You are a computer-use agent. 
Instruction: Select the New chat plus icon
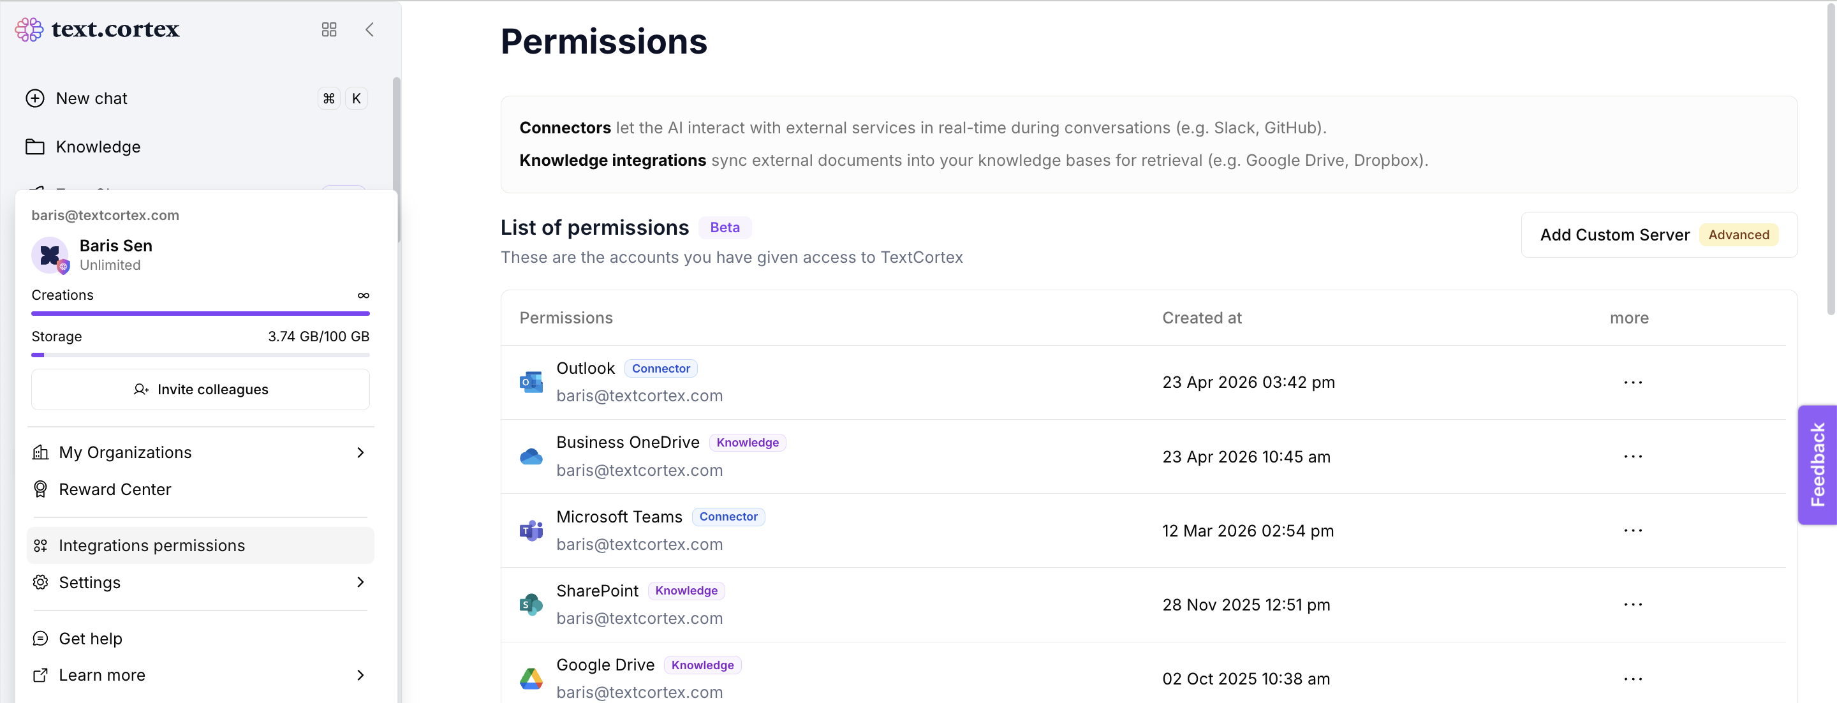(36, 98)
